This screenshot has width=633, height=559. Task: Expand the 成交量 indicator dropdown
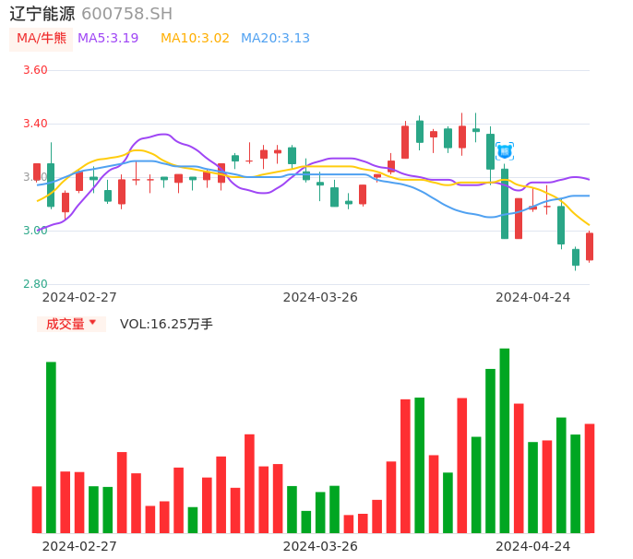[x=71, y=324]
